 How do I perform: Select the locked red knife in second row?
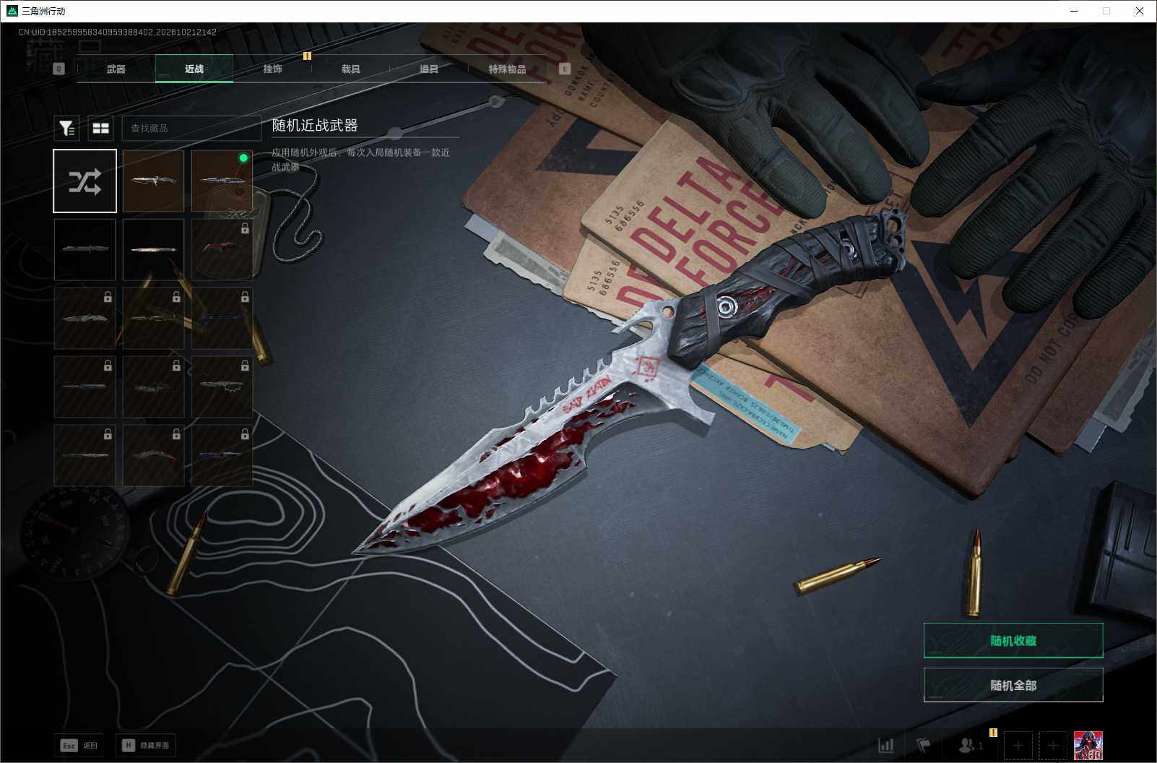pyautogui.click(x=222, y=249)
